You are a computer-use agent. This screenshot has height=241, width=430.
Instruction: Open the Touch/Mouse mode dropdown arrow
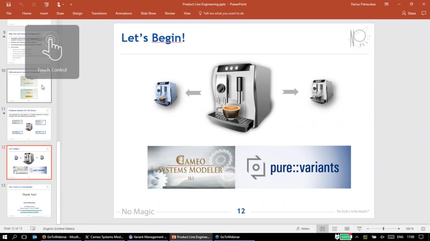tap(64, 4)
